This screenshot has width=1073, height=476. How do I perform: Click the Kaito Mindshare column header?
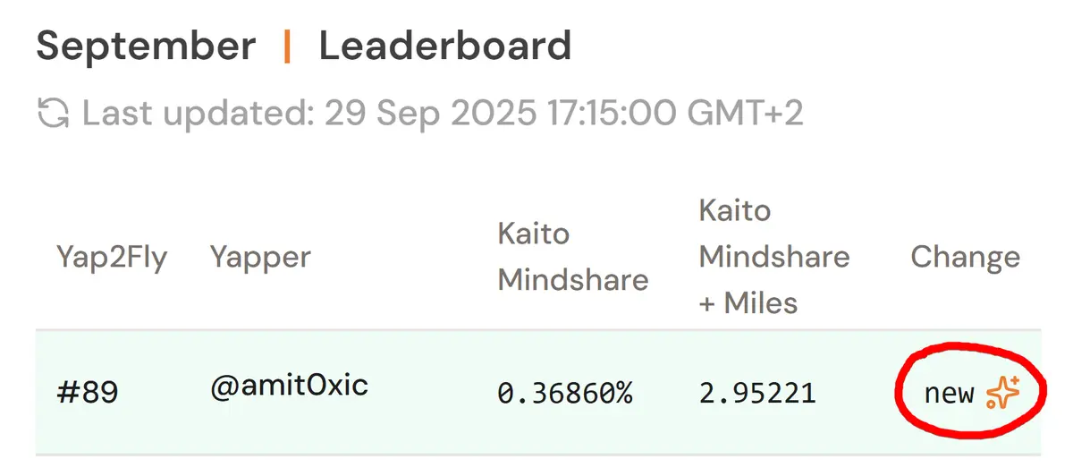pos(572,257)
